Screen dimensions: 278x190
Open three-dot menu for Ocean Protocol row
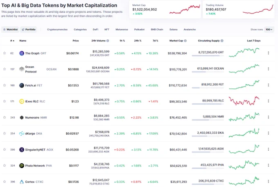pos(269,69)
